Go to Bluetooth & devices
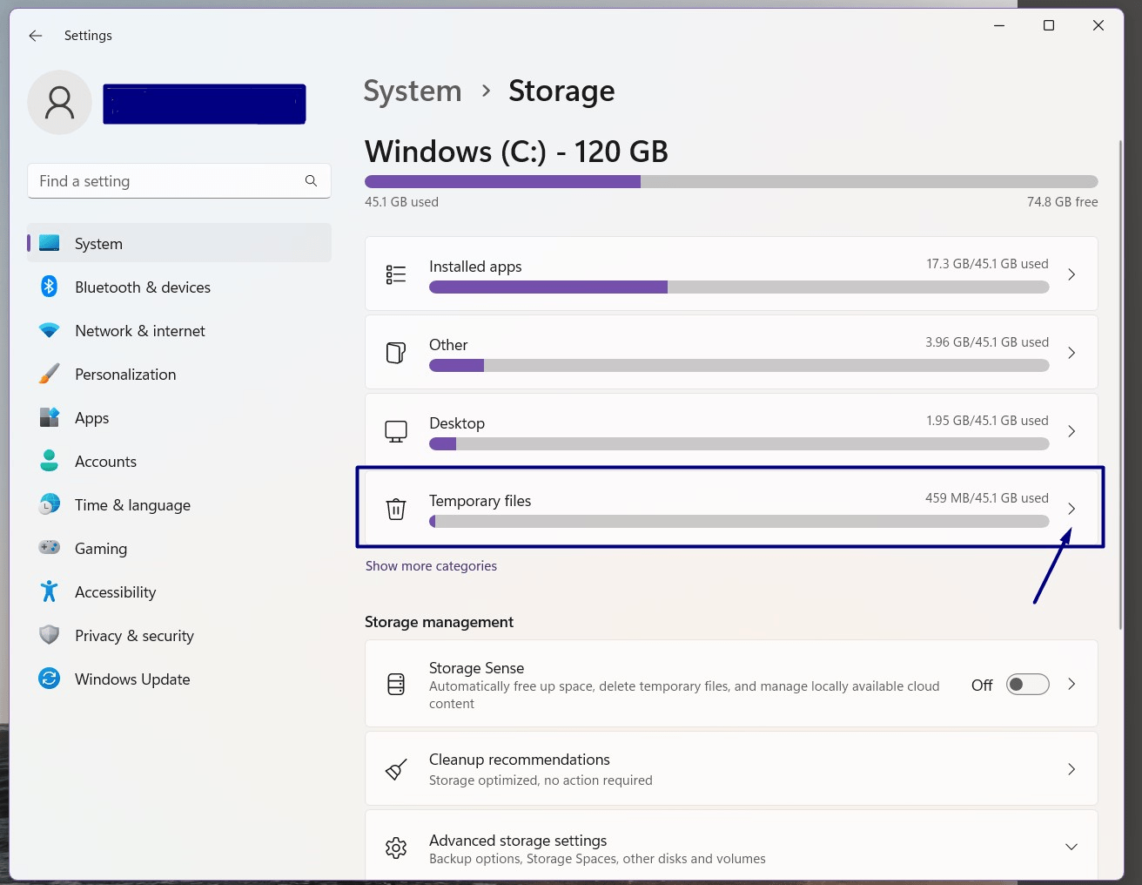Viewport: 1142px width, 885px height. [179, 287]
